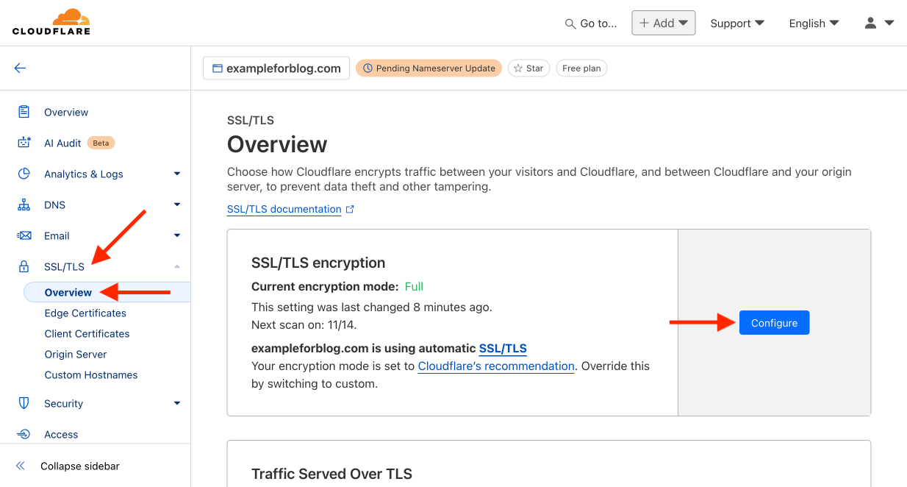
Task: Open the SSL/TLS documentation link
Action: pyautogui.click(x=284, y=209)
